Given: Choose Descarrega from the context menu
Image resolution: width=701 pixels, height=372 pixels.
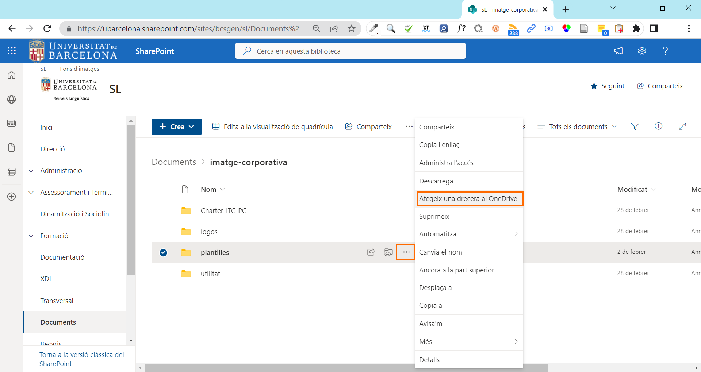Looking at the screenshot, I should pos(436,181).
